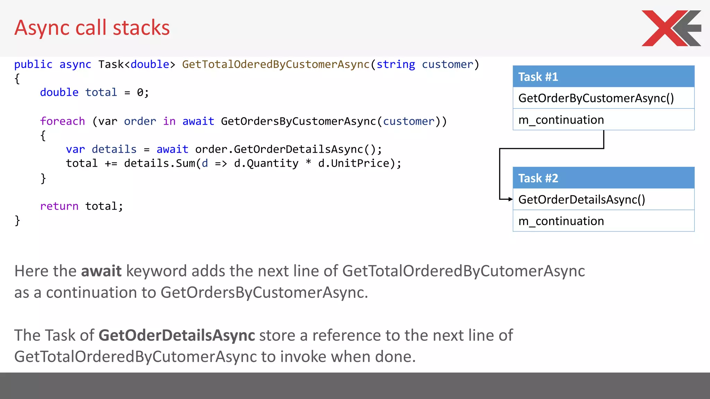Click the 'm_continuation' row under Task #1
The height and width of the screenshot is (399, 710).
(x=604, y=119)
